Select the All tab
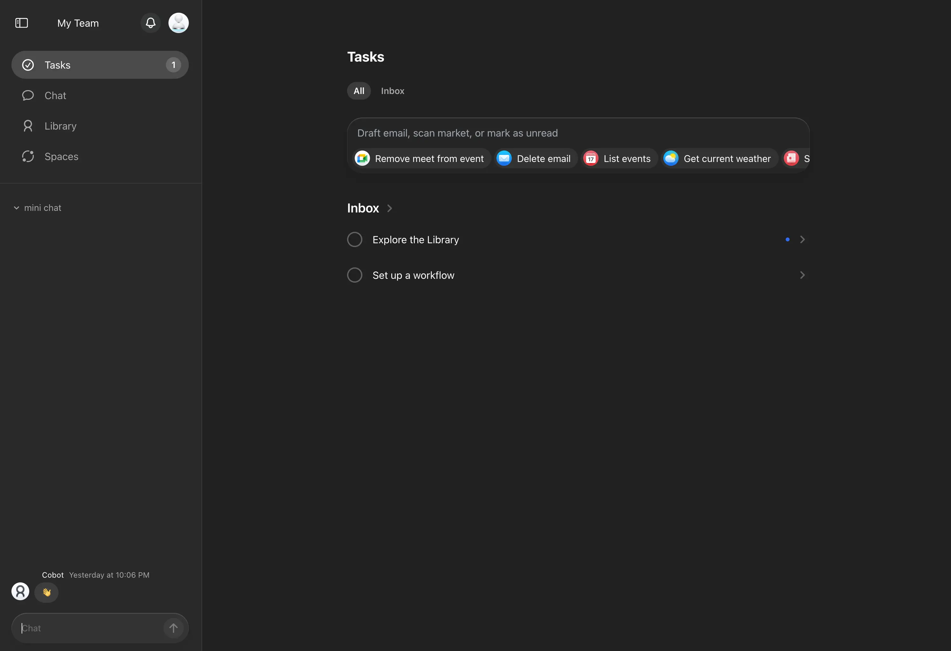The height and width of the screenshot is (651, 951). tap(359, 91)
